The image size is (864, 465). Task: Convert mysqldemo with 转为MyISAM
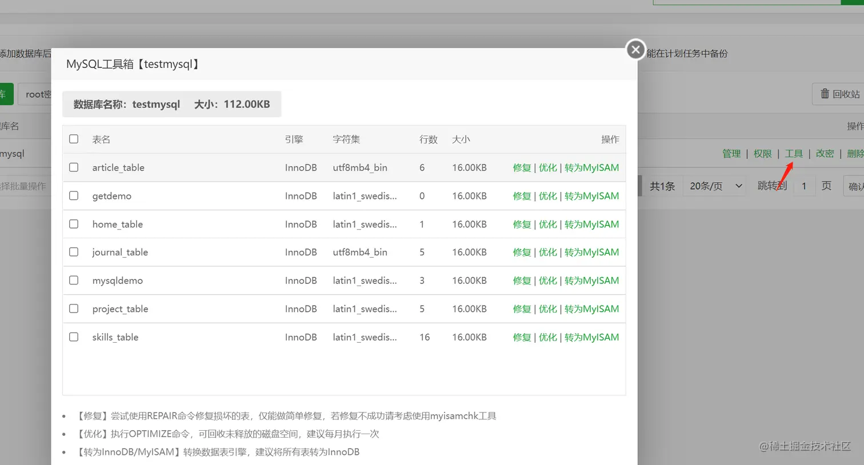point(591,280)
